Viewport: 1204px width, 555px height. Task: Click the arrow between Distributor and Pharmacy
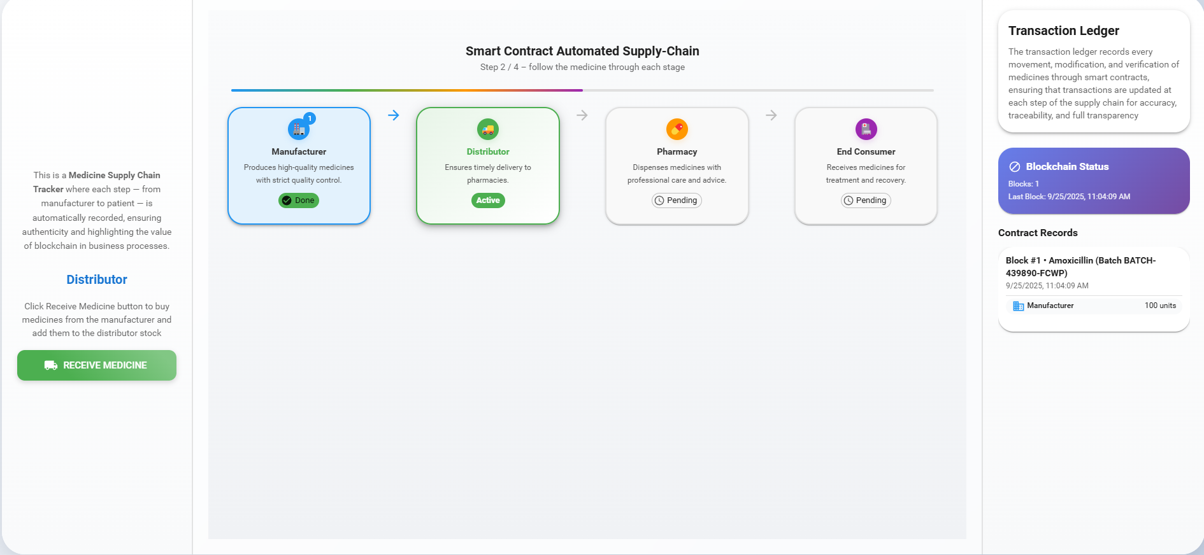[582, 115]
